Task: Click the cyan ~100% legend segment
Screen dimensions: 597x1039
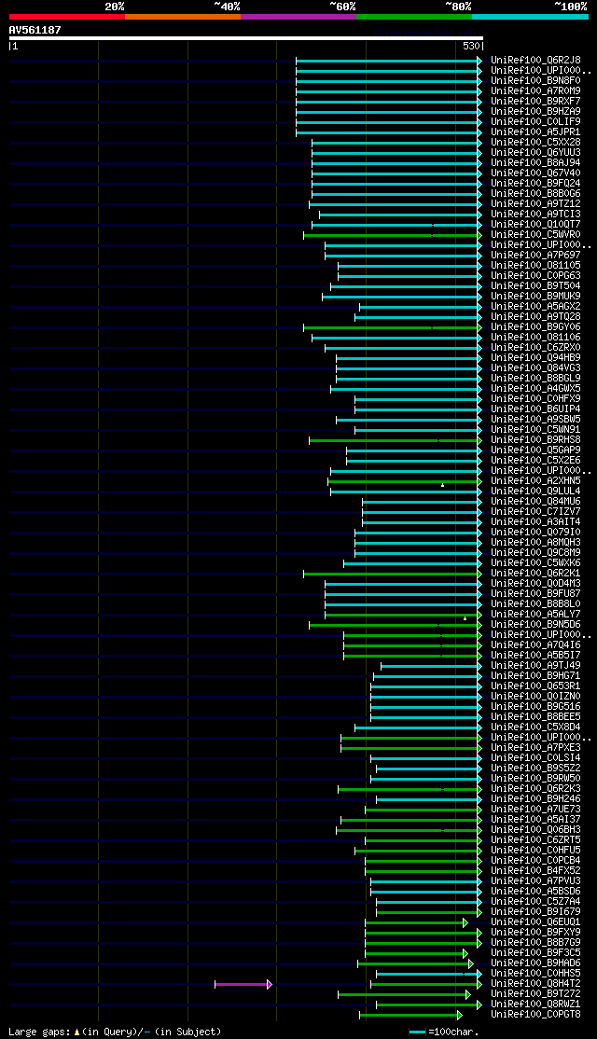Action: point(530,17)
